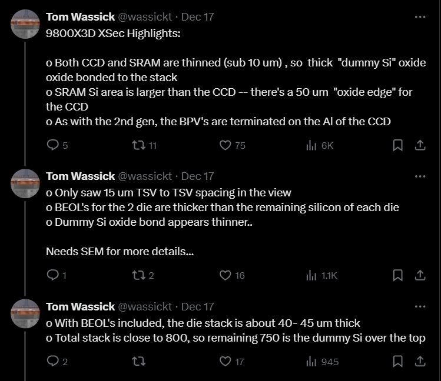Screen dimensions: 441x381
Task: Open more options on first tweet
Action: [x=420, y=17]
